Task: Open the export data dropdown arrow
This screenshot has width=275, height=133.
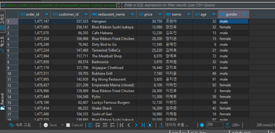Action: pyautogui.click(x=194, y=125)
